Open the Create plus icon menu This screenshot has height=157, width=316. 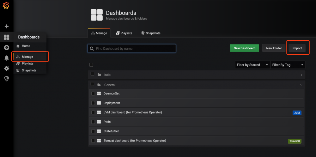click(6, 27)
